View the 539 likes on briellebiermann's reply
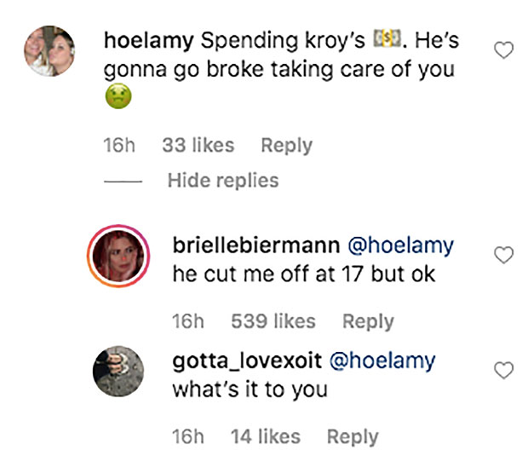This screenshot has width=528, height=450. 273,321
